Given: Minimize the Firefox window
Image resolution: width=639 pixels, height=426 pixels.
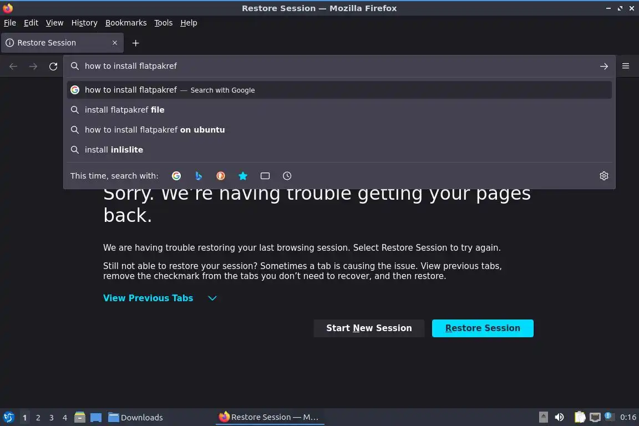Looking at the screenshot, I should coord(608,8).
